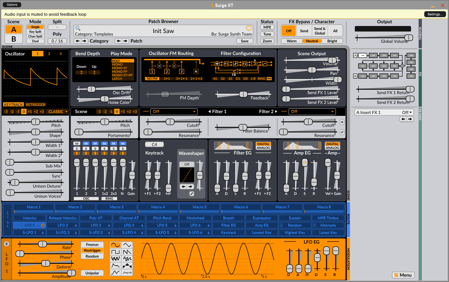Image resolution: width=449 pixels, height=282 pixels.
Task: Adjust LFO Rate slider
Action: tap(45, 244)
